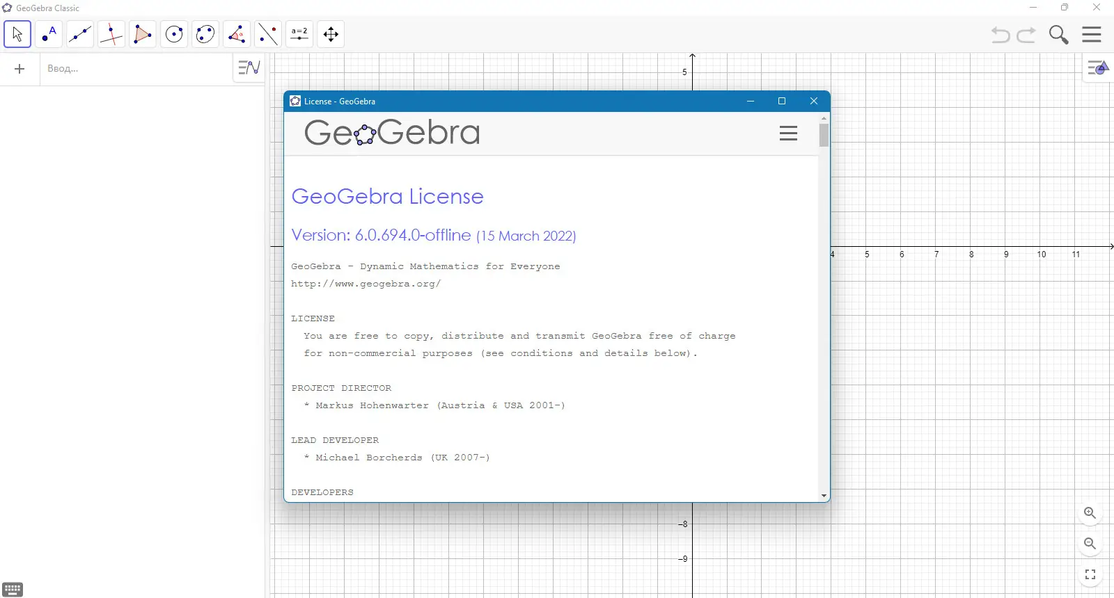The image size is (1114, 598).
Task: Close the GeoGebra Classic main window
Action: 1097,8
